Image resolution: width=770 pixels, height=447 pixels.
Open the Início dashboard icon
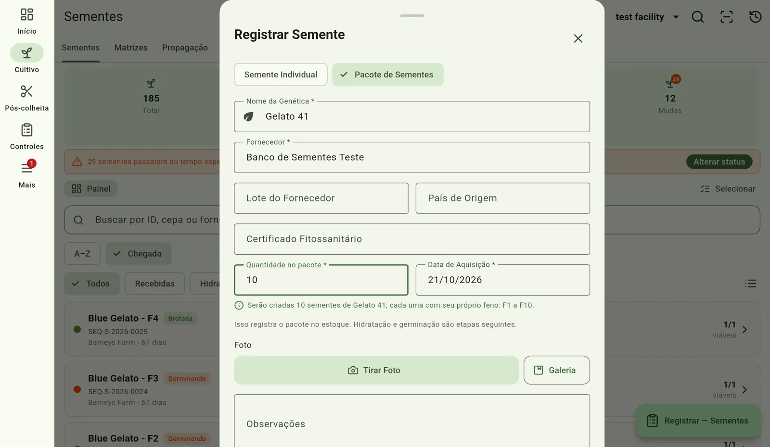click(27, 14)
